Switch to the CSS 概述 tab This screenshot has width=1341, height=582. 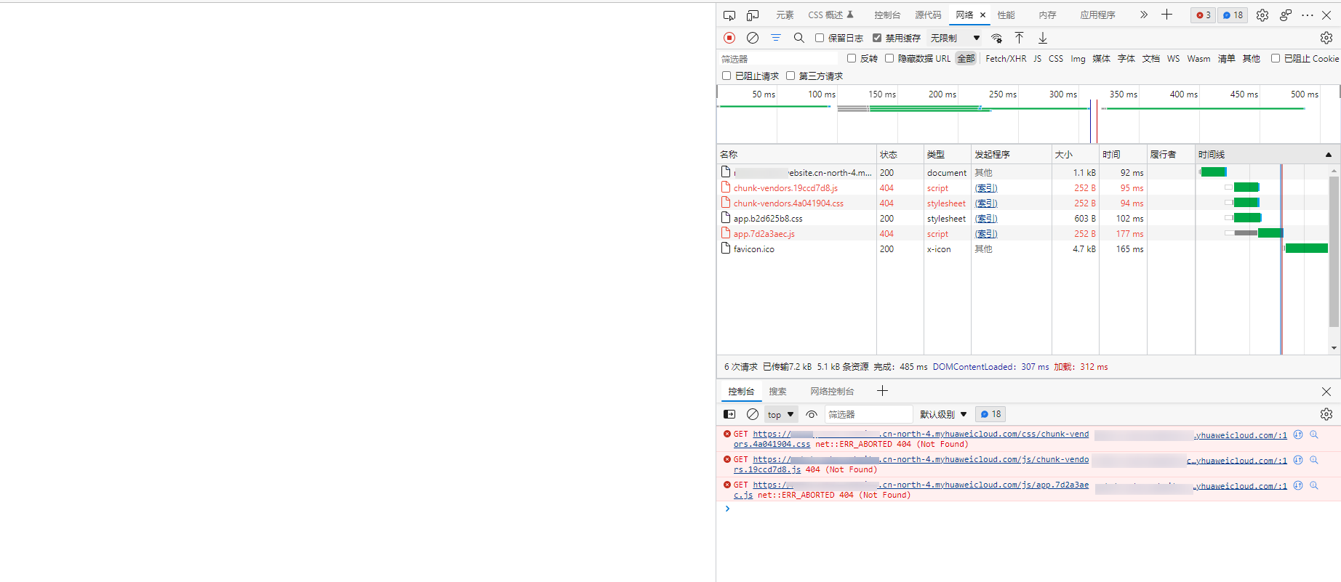click(830, 15)
